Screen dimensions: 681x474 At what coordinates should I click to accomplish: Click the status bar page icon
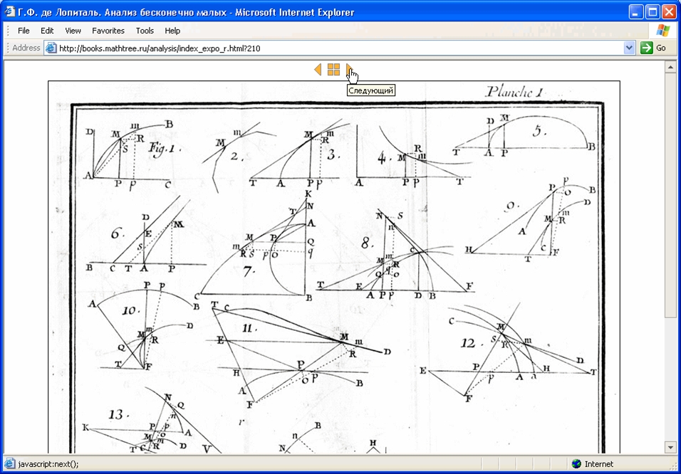pos(9,464)
